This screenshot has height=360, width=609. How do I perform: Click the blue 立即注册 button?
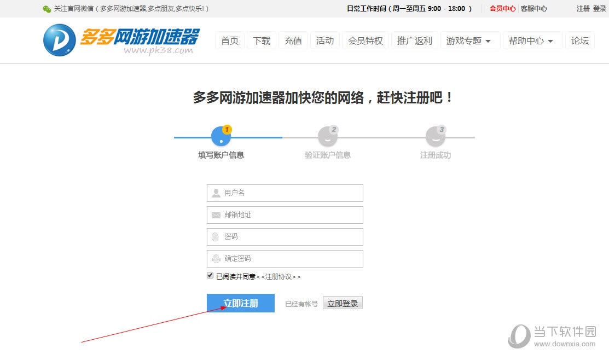pyautogui.click(x=241, y=303)
